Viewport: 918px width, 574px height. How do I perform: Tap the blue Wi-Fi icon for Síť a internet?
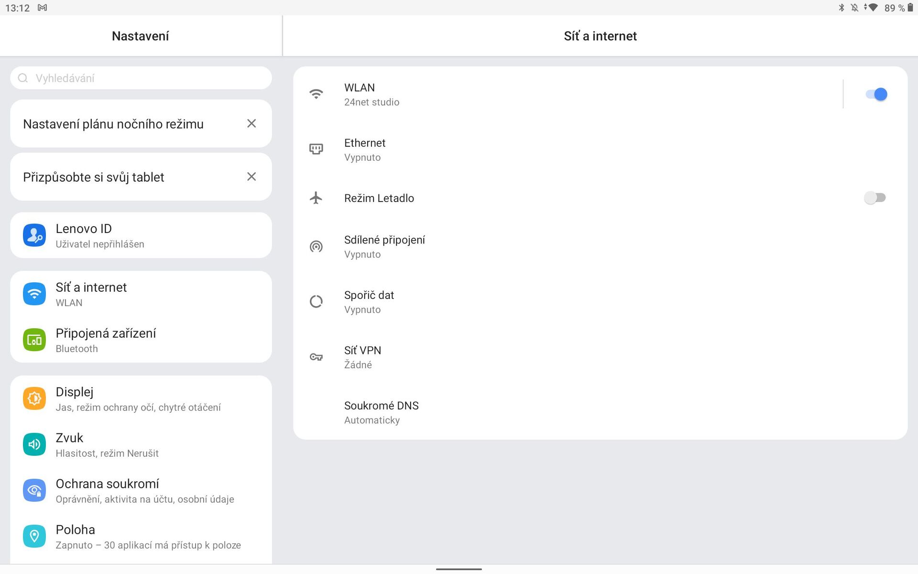pyautogui.click(x=34, y=294)
